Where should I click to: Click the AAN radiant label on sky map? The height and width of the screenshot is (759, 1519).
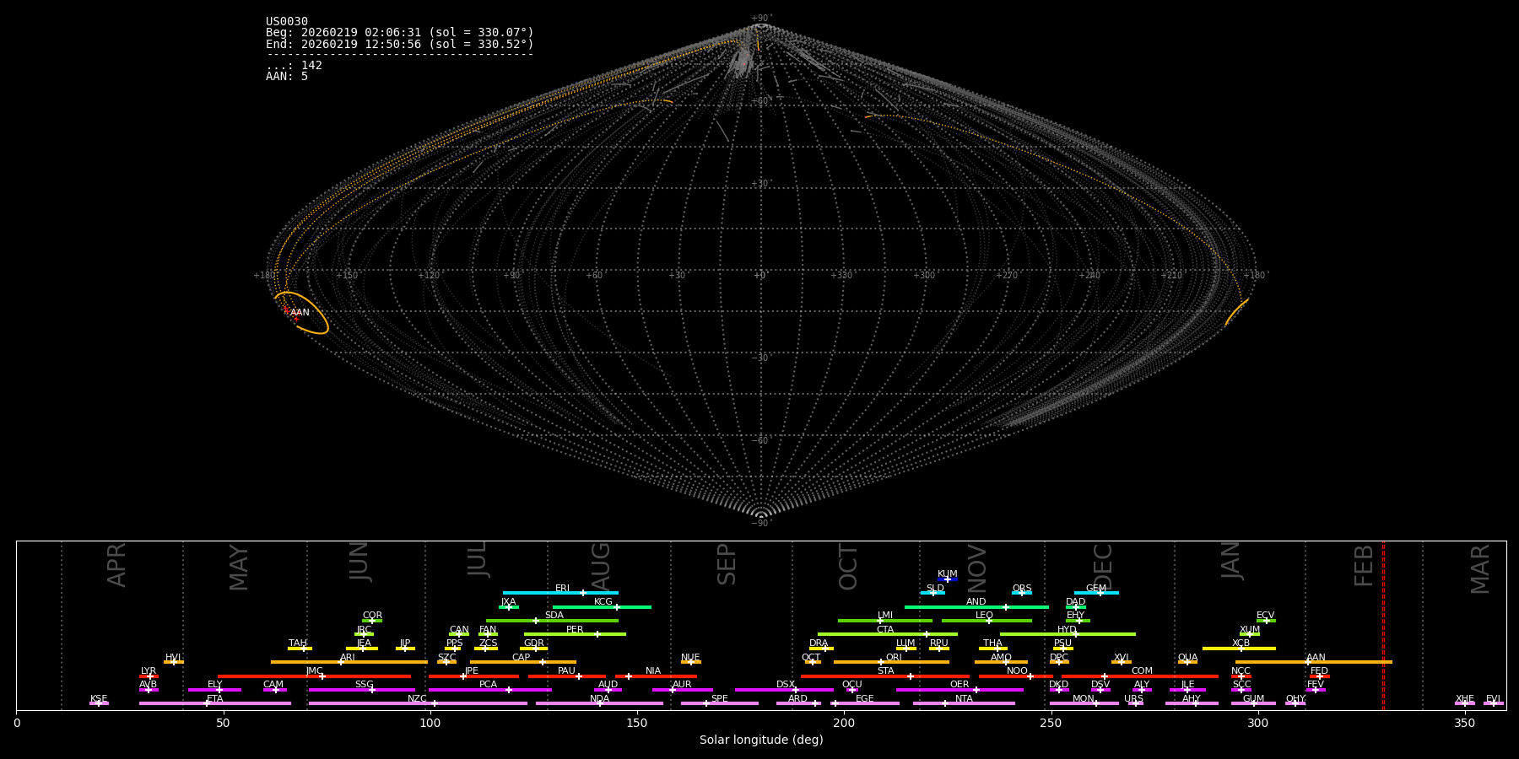click(x=300, y=313)
